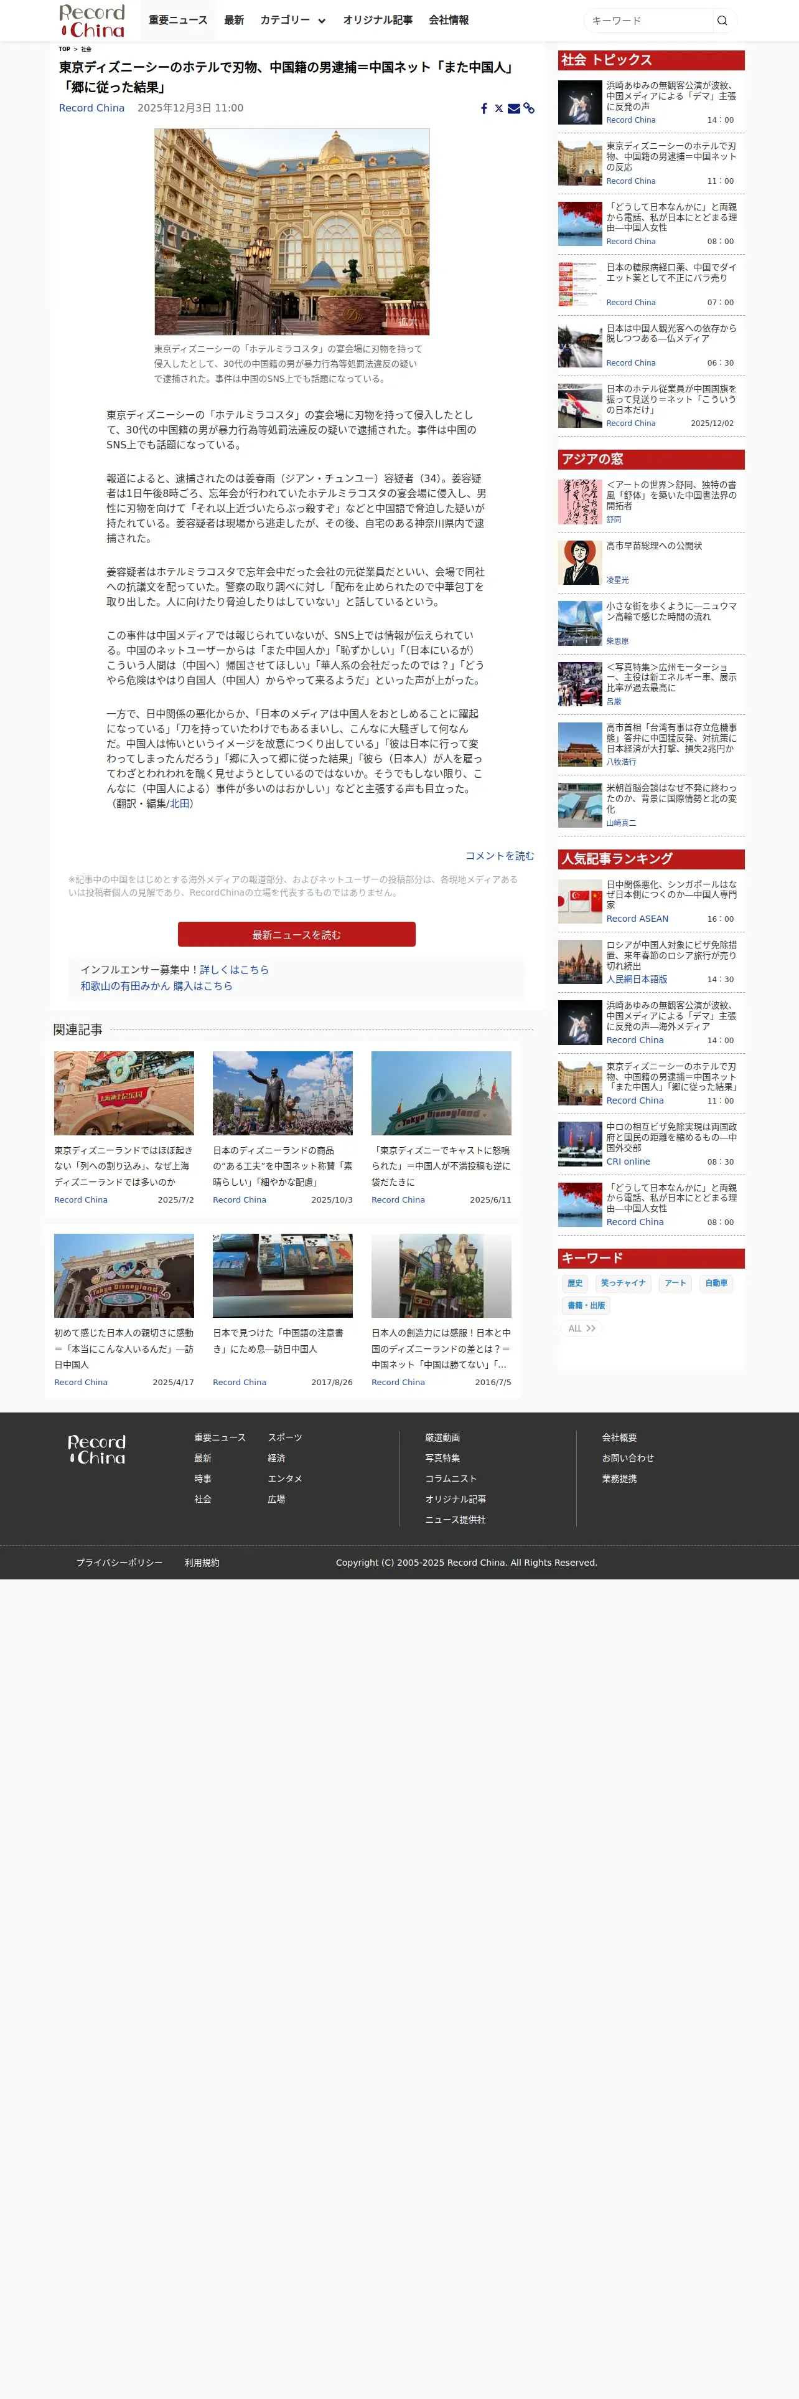Viewport: 799px width, 2399px height.
Task: Open 中ロの相互ビザ免除 ranking article
Action: coord(671,1137)
